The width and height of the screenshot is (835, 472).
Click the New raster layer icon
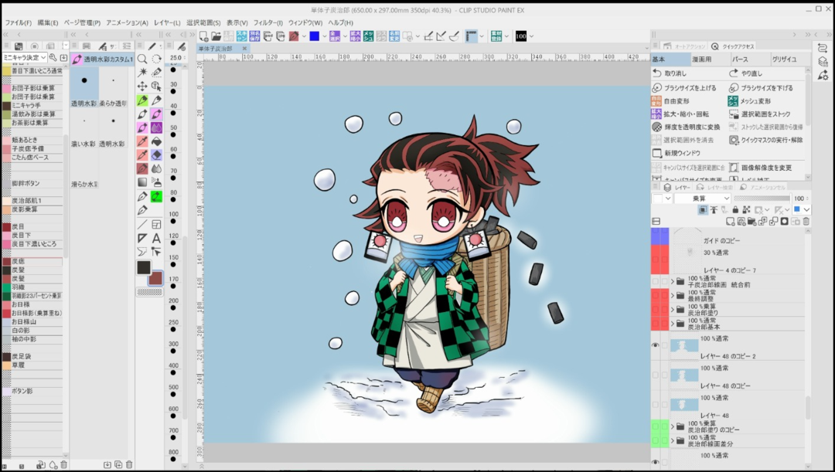(730, 222)
